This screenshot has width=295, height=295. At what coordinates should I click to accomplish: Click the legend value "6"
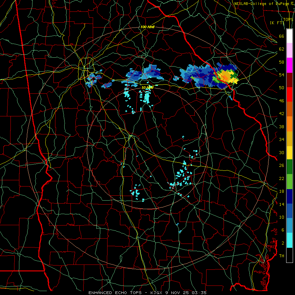283,230
